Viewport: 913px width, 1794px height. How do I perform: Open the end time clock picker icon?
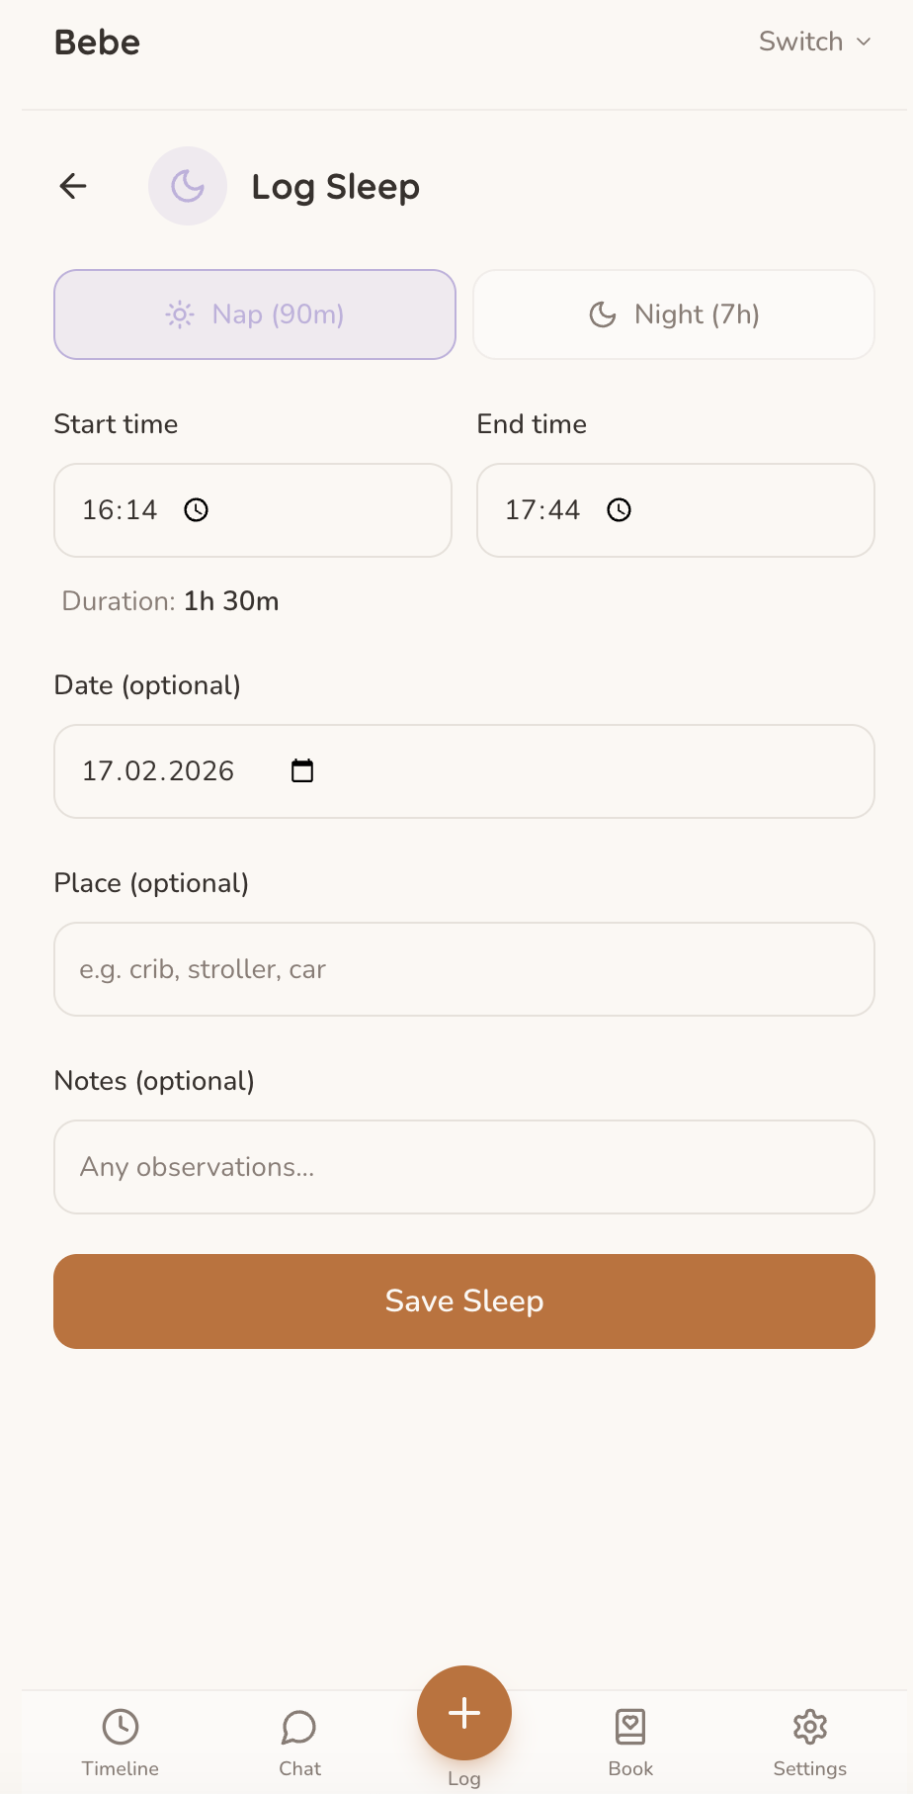pyautogui.click(x=620, y=510)
